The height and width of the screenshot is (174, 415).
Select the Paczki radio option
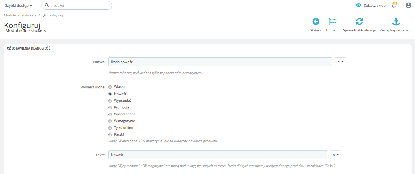(x=110, y=134)
